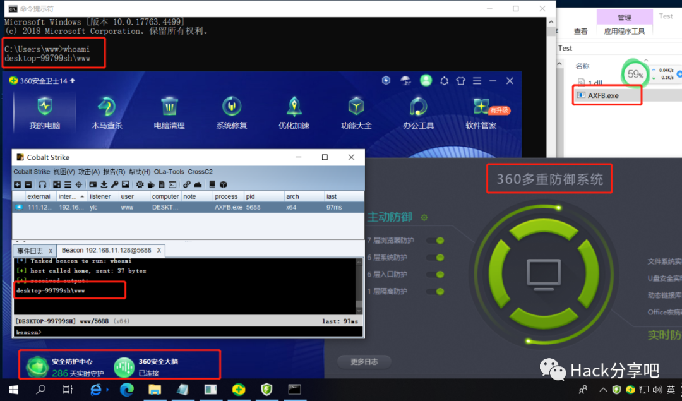Screen dimensions: 682x401
Task: Open 主动防御 settings gear
Action: pos(424,217)
